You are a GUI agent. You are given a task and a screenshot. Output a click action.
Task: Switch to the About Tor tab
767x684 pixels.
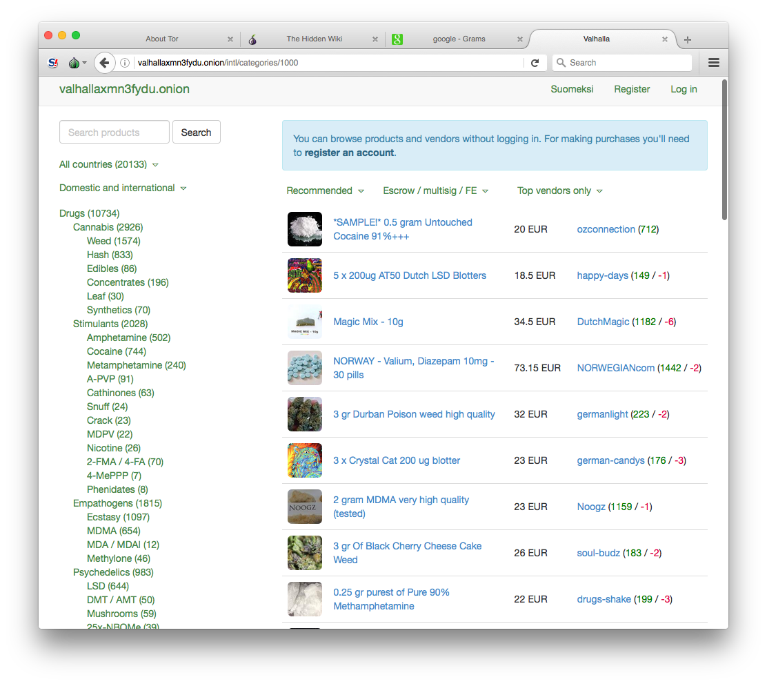(x=162, y=39)
